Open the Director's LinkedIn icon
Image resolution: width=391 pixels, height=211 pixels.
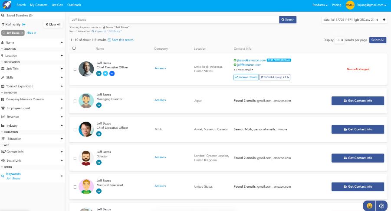[x=99, y=163]
